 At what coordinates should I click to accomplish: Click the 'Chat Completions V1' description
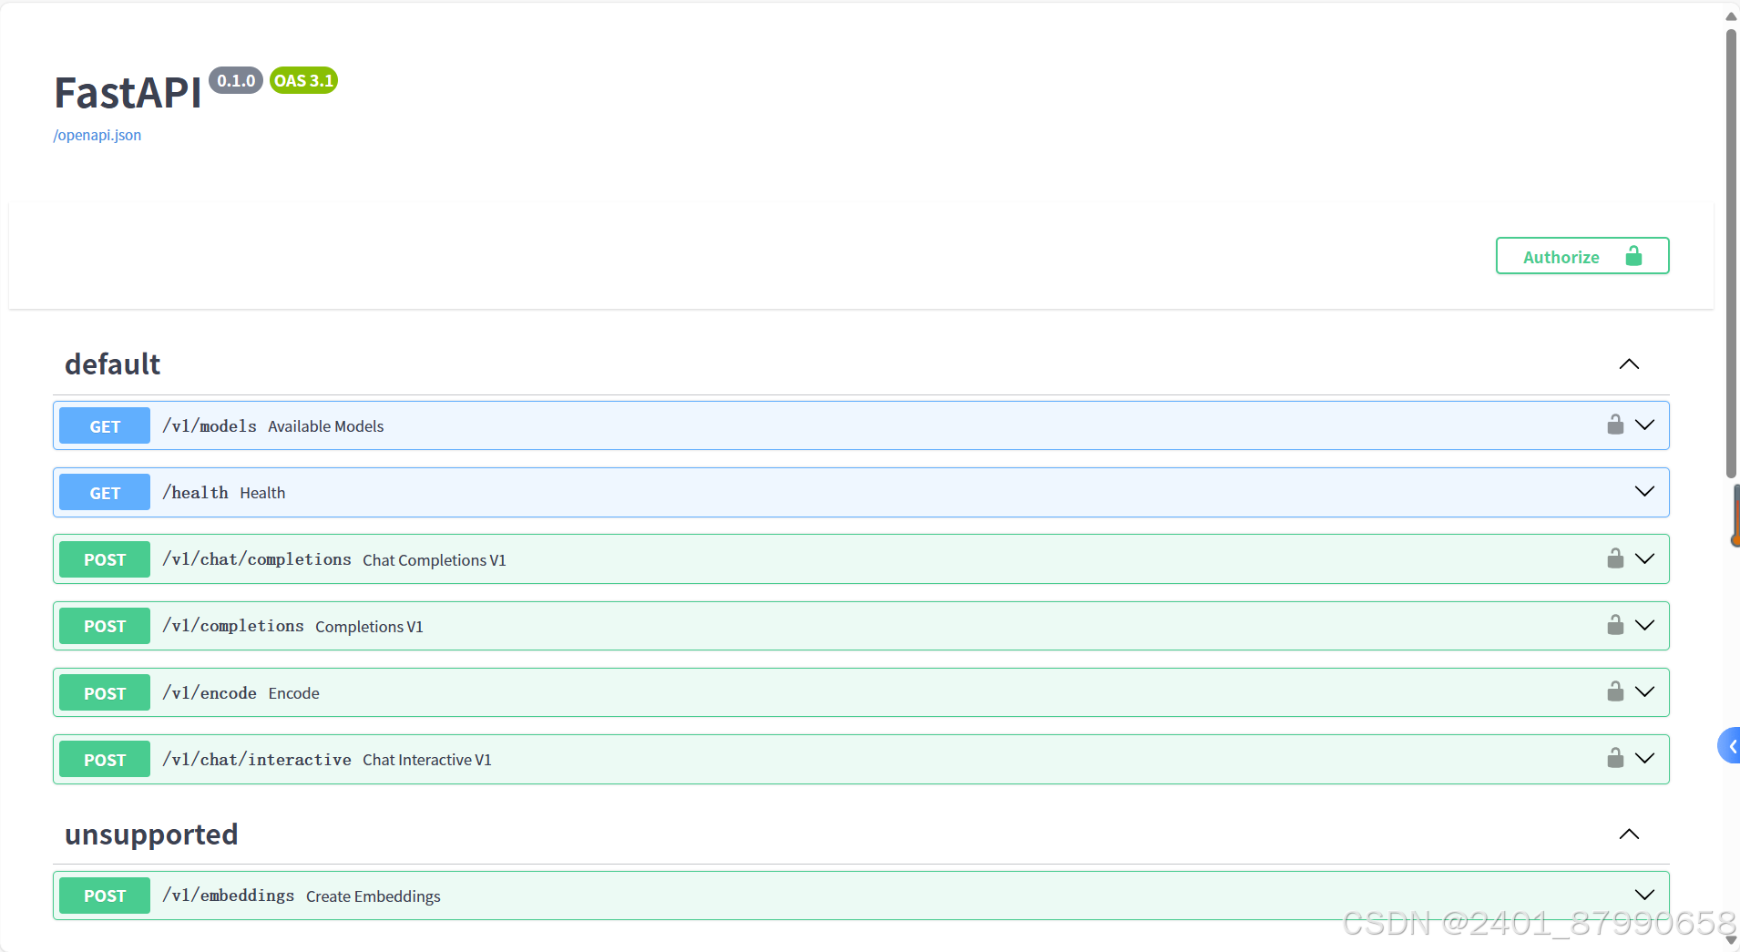pos(435,560)
